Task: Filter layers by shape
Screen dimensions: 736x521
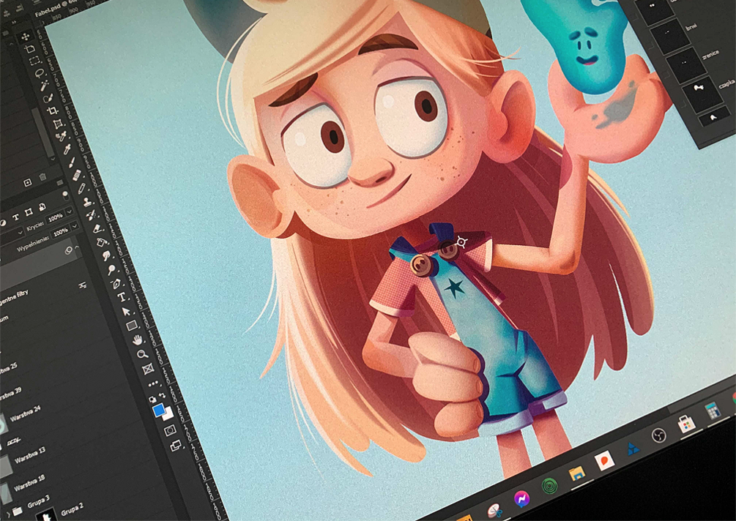Action: tap(29, 212)
